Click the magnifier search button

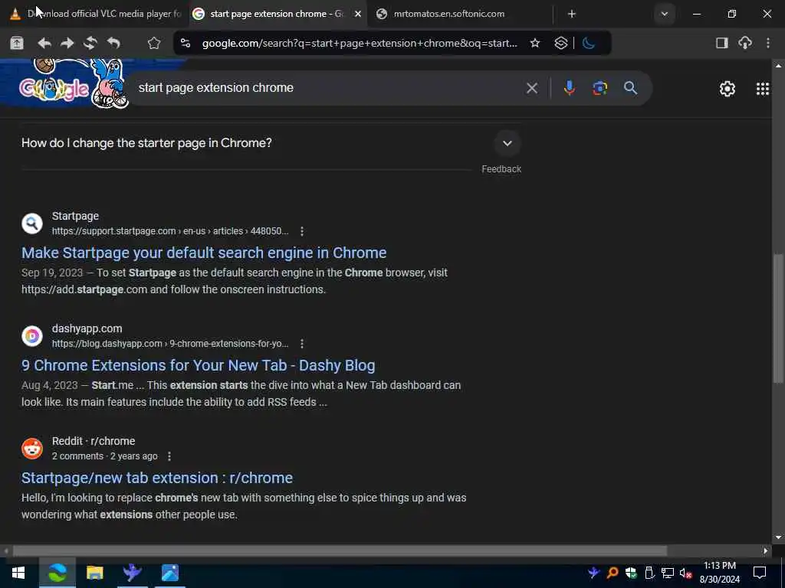[x=630, y=88]
